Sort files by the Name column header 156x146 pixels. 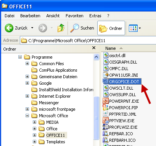[x=111, y=48]
